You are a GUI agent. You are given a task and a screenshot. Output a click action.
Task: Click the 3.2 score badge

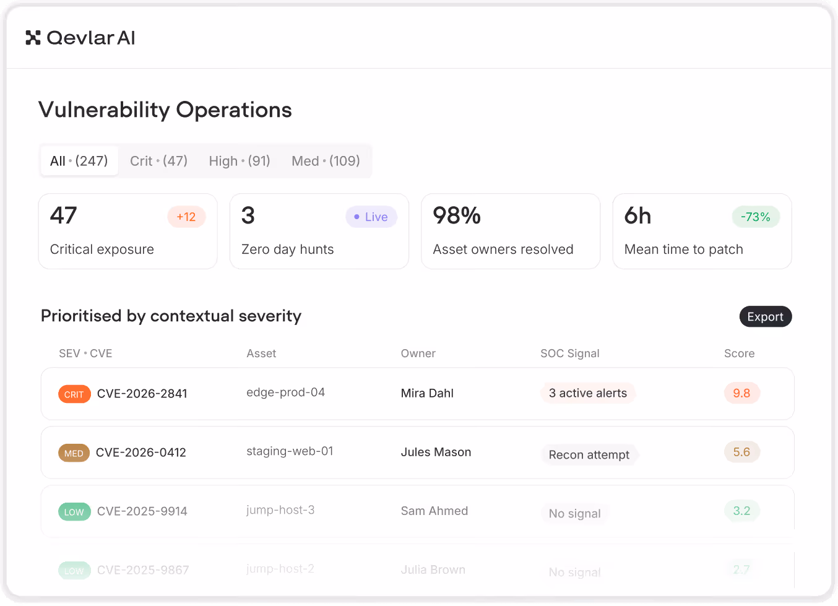coord(741,511)
